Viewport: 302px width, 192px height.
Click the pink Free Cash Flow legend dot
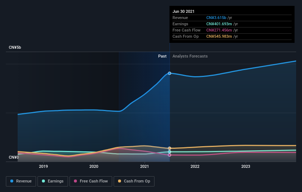[75, 181]
